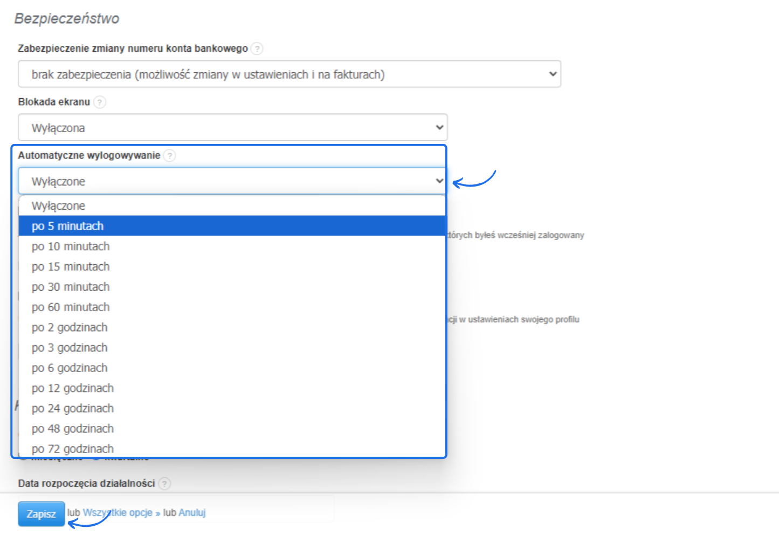Viewport: 779px width, 536px height.
Task: Save settings with the Zapisz button
Action: click(42, 514)
